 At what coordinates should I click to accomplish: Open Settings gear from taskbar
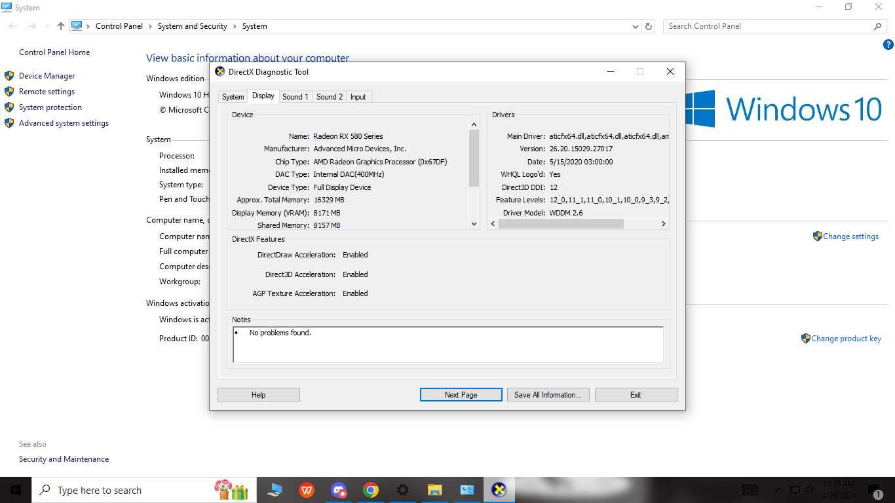click(403, 490)
